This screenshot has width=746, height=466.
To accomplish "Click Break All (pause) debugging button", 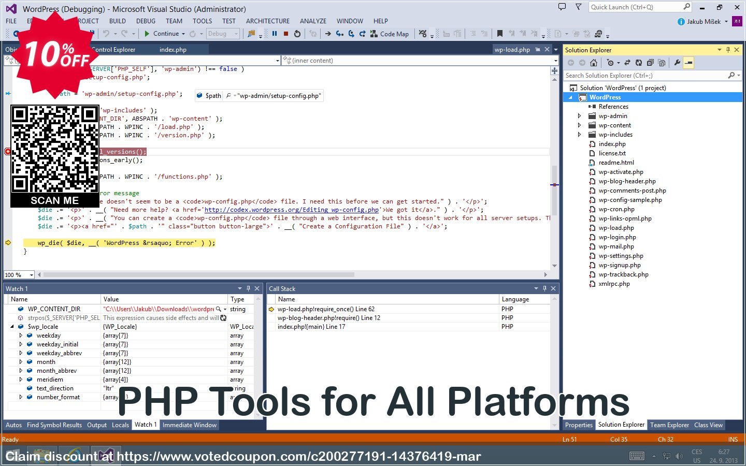I will pyautogui.click(x=275, y=34).
